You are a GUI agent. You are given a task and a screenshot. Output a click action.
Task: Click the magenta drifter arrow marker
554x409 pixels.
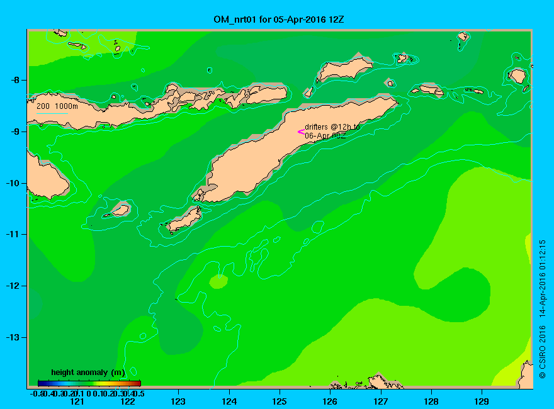point(301,132)
